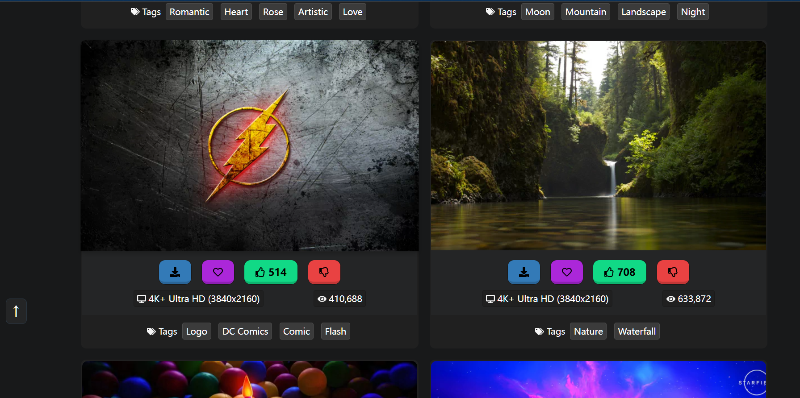Open the Logo tag
The width and height of the screenshot is (800, 398).
197,331
